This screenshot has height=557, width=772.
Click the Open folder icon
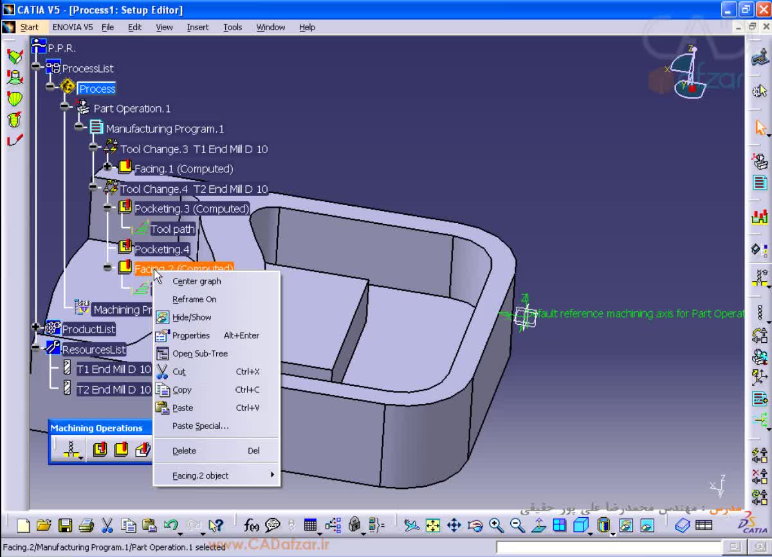point(44,525)
